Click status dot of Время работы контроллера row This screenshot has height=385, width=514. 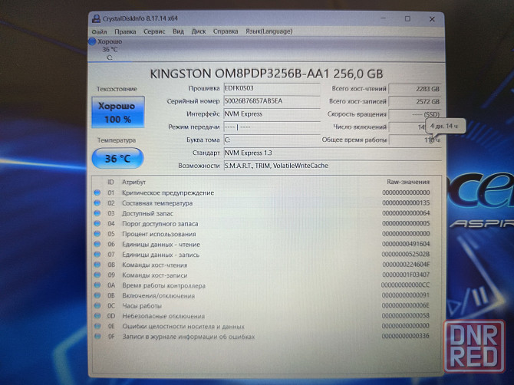click(97, 285)
